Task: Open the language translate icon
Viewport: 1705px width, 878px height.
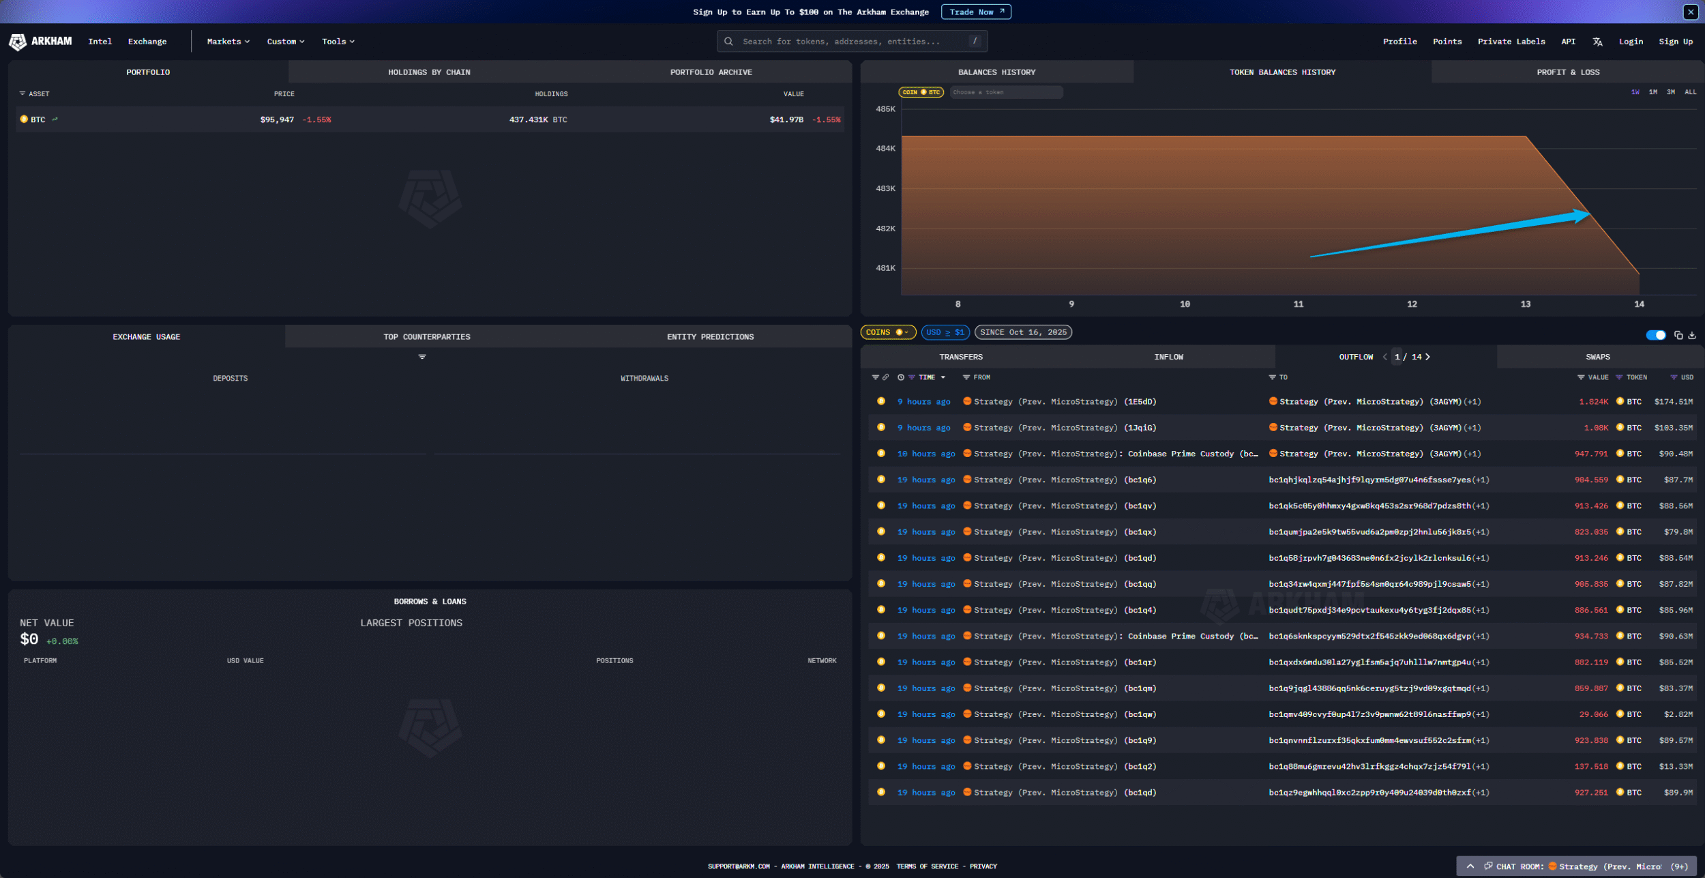Action: coord(1597,42)
